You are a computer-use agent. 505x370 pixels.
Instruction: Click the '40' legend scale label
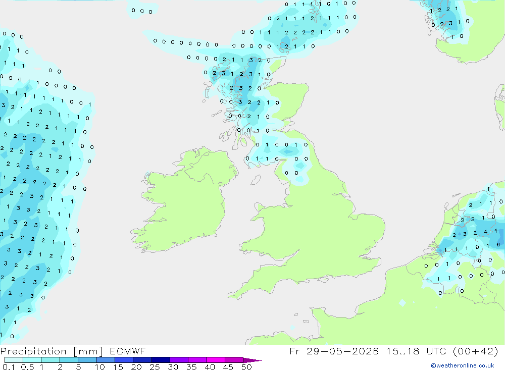point(210,367)
